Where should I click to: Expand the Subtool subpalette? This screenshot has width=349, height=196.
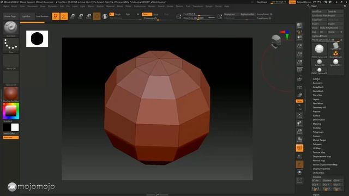316,79
